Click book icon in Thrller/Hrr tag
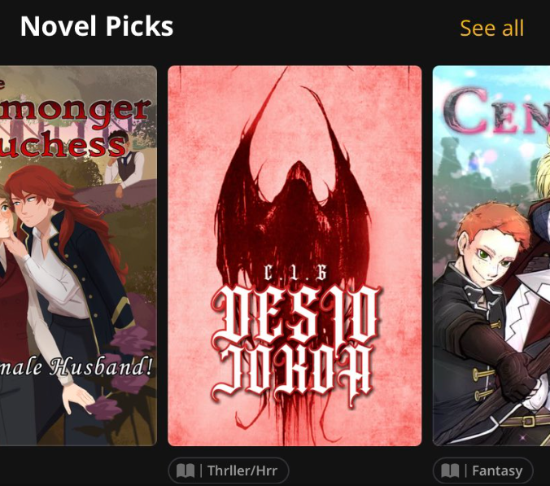Viewport: 550px width, 486px height. click(186, 471)
